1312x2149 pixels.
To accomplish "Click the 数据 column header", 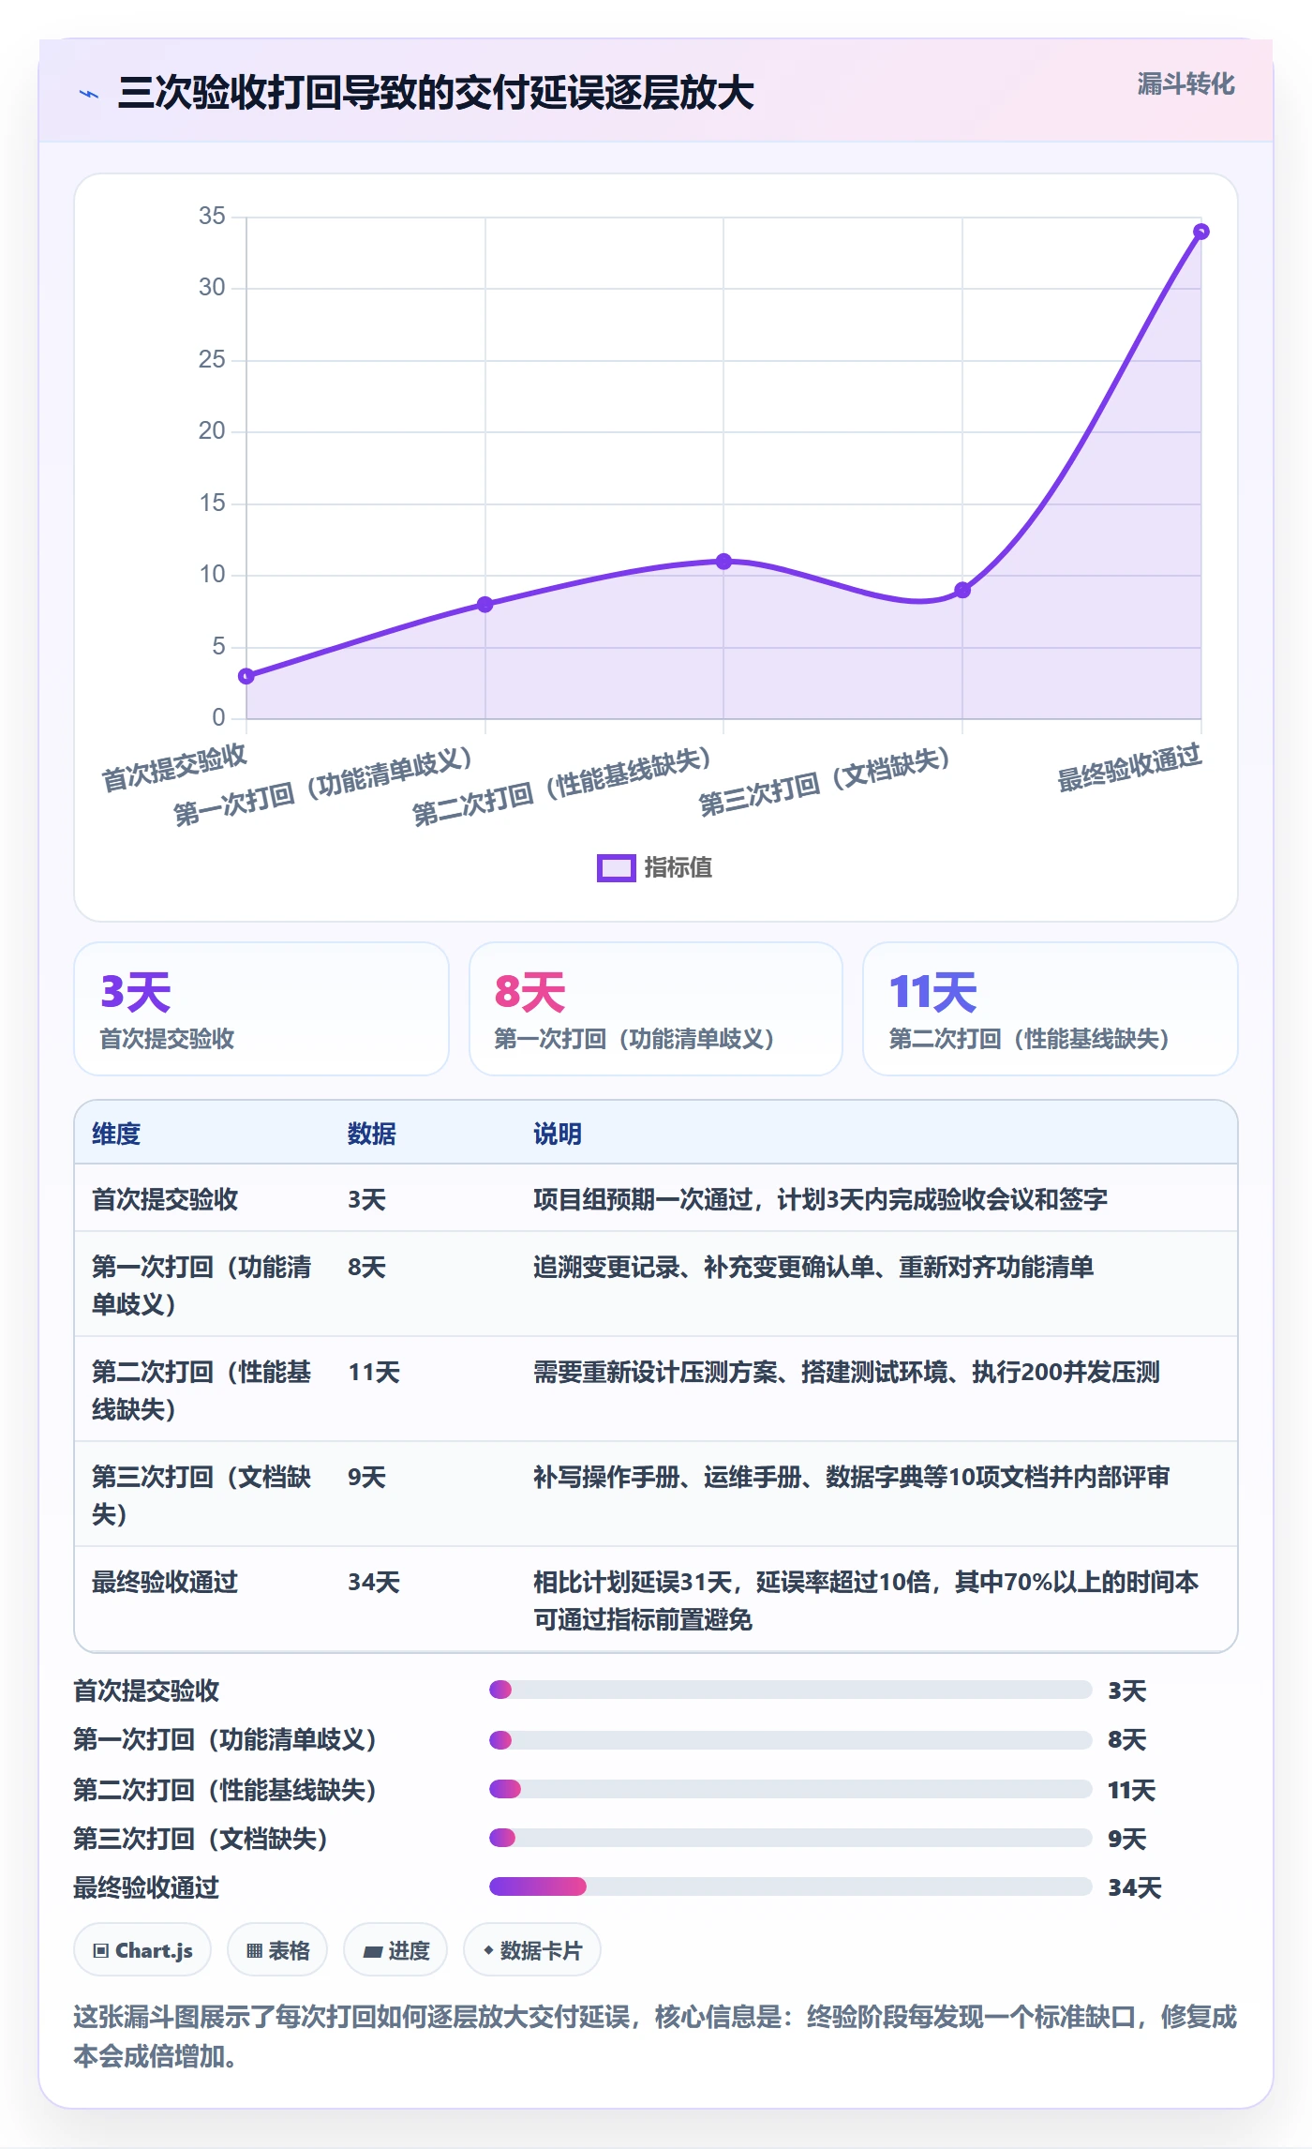I will [372, 1134].
